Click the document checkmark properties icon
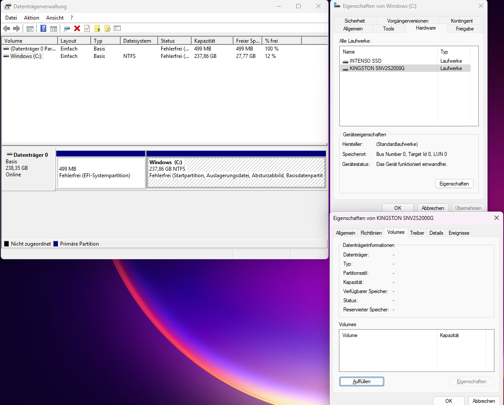Image resolution: width=504 pixels, height=405 pixels. click(87, 29)
